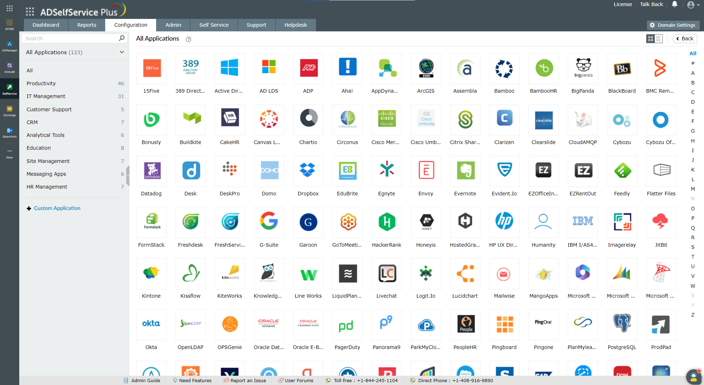Click the notification bell icon
Screen dimensions: 704x385
tap(674, 4)
